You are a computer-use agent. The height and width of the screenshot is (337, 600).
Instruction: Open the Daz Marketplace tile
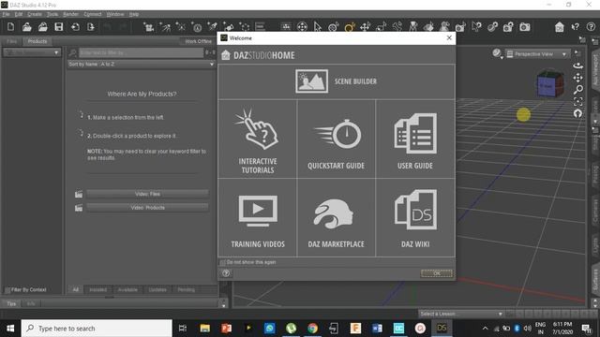click(336, 218)
